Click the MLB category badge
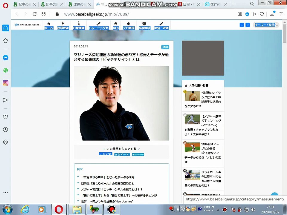Screen dimensions: 287x215 click(x=165, y=47)
